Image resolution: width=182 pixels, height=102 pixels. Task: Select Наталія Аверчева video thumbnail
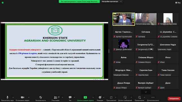coord(146,19)
